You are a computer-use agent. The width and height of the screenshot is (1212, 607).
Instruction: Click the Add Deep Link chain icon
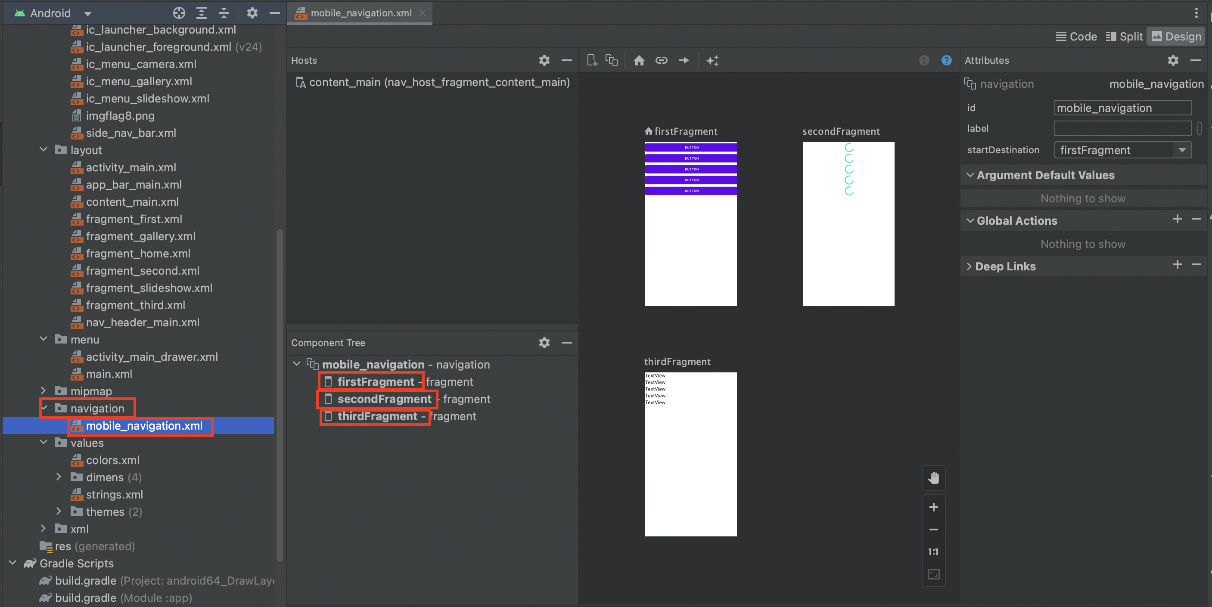661,60
